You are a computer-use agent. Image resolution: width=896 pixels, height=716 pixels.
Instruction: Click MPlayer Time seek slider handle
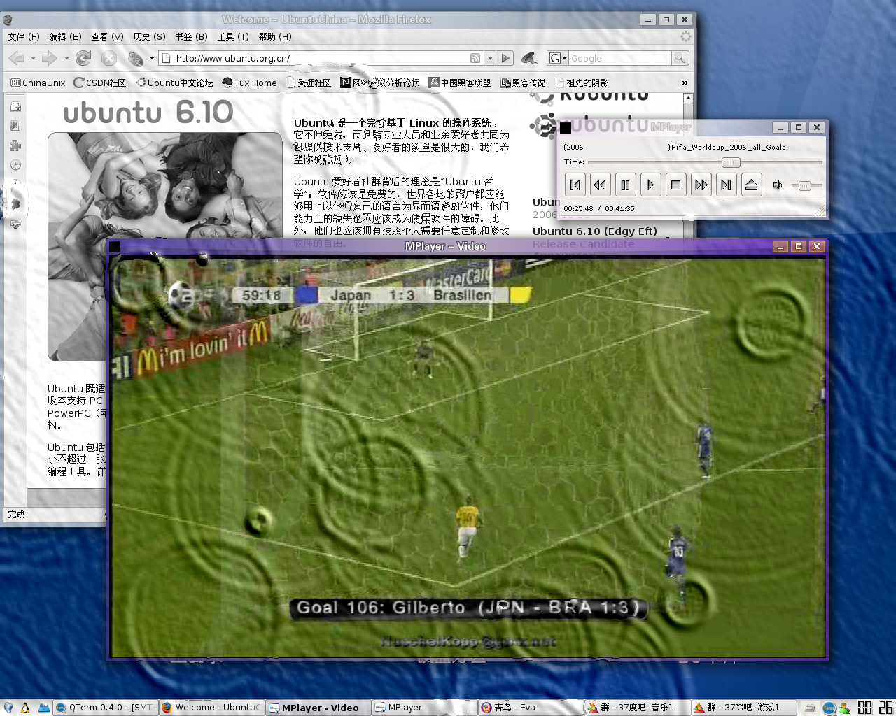[x=730, y=162]
